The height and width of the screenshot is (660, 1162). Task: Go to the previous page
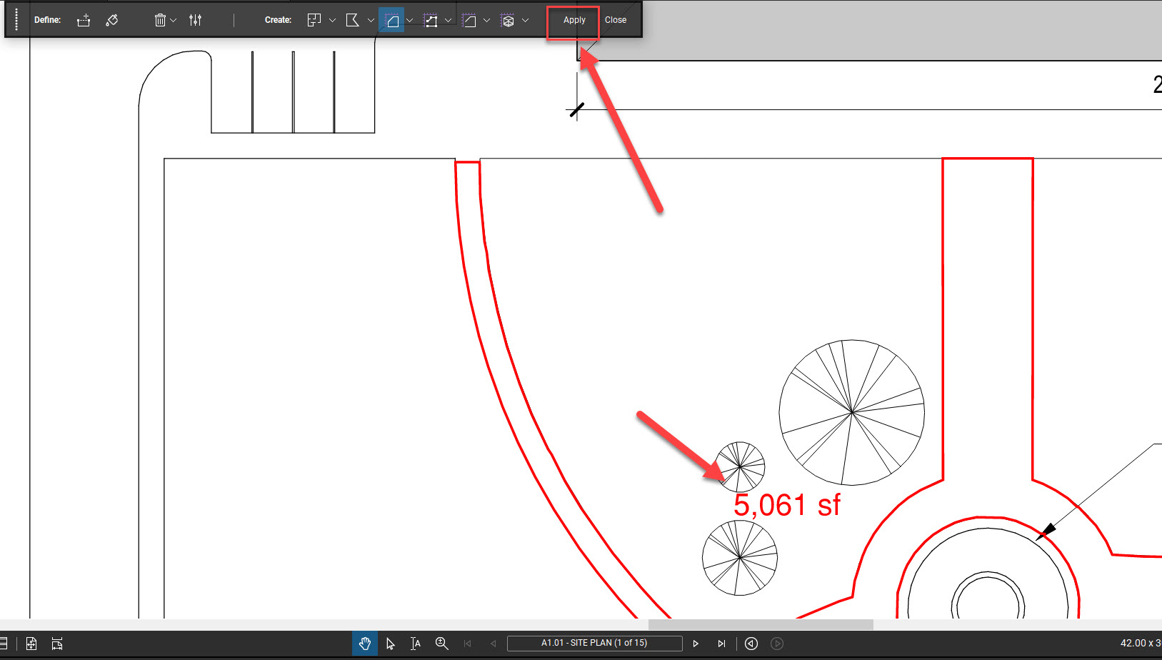tap(493, 644)
